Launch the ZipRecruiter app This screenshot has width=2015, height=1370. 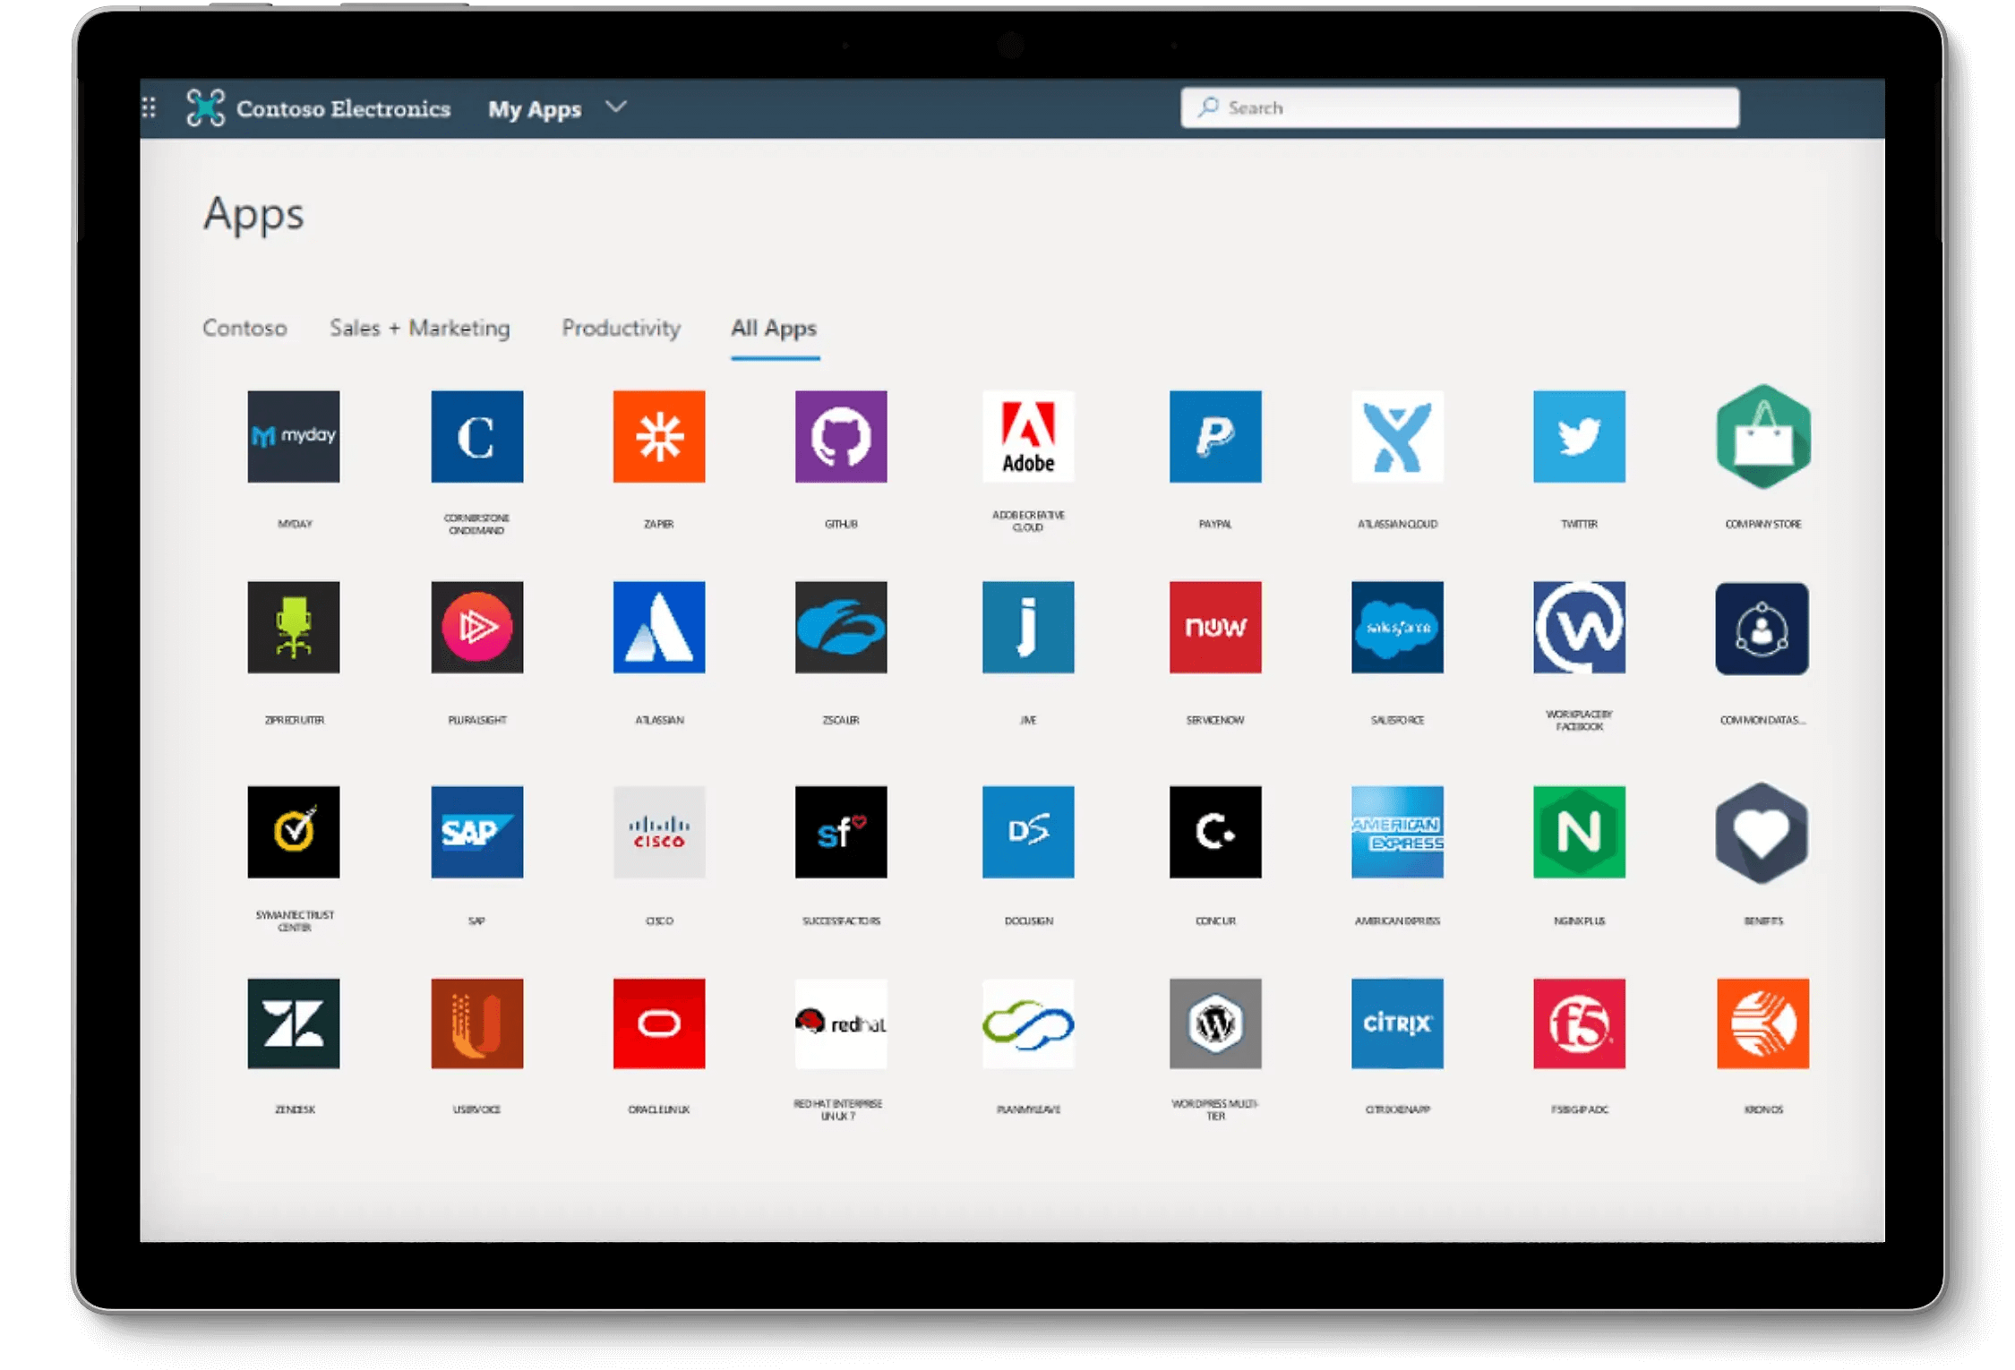pyautogui.click(x=294, y=627)
